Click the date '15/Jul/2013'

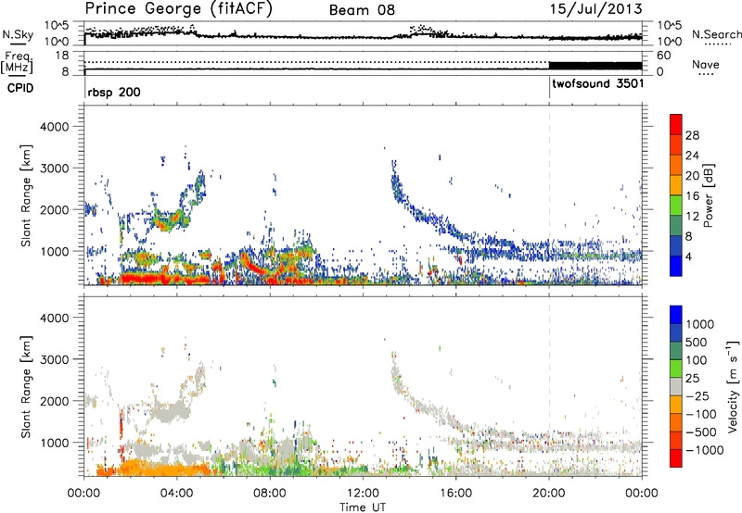coord(596,9)
